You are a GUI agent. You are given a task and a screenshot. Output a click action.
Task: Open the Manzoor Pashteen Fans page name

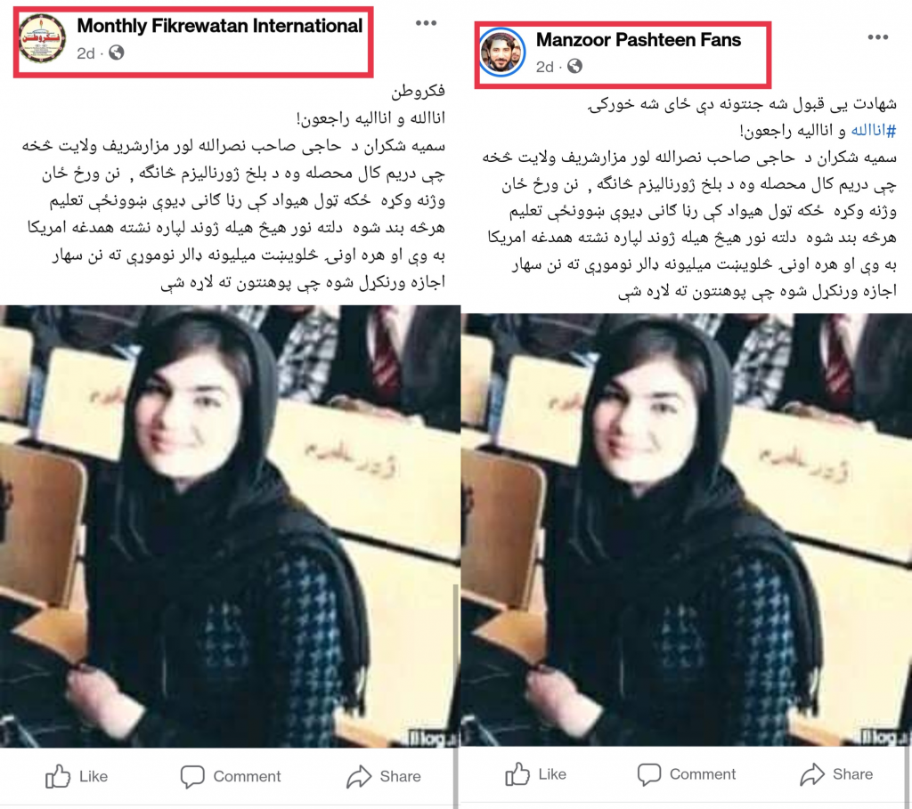pos(638,39)
